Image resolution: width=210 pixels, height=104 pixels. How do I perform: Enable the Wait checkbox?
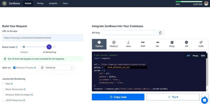pyautogui.click(x=3, y=84)
